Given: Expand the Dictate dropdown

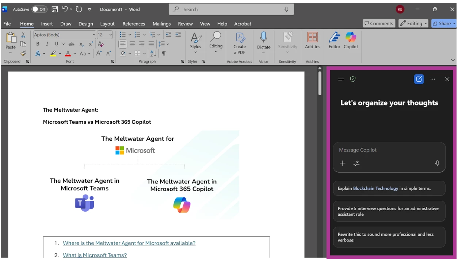Looking at the screenshot, I should coord(264,53).
